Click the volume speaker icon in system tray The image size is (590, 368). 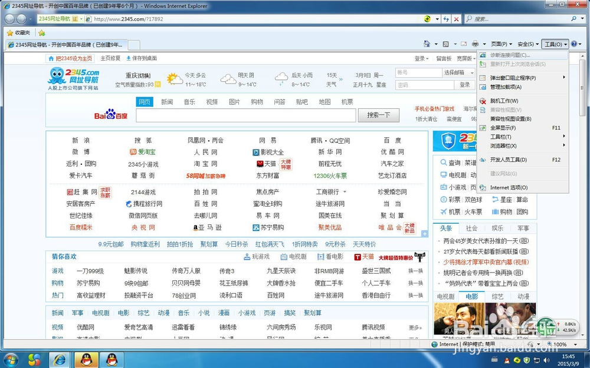coord(546,360)
